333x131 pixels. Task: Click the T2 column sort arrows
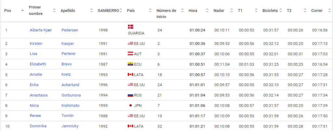pyautogui.click(x=305, y=10)
